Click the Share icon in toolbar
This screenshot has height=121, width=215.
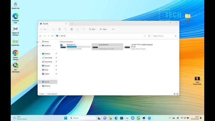[78, 29]
